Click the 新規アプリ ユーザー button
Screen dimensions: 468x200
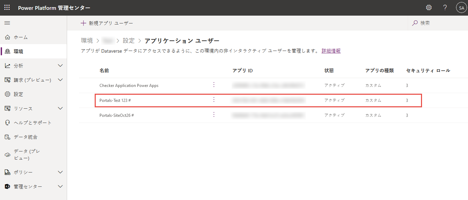tap(107, 23)
